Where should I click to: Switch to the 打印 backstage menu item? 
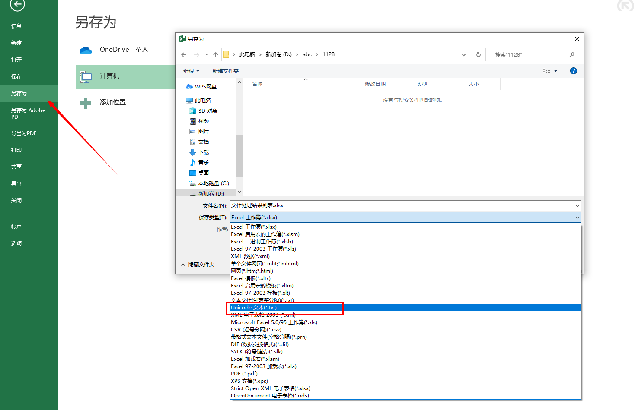(x=16, y=150)
